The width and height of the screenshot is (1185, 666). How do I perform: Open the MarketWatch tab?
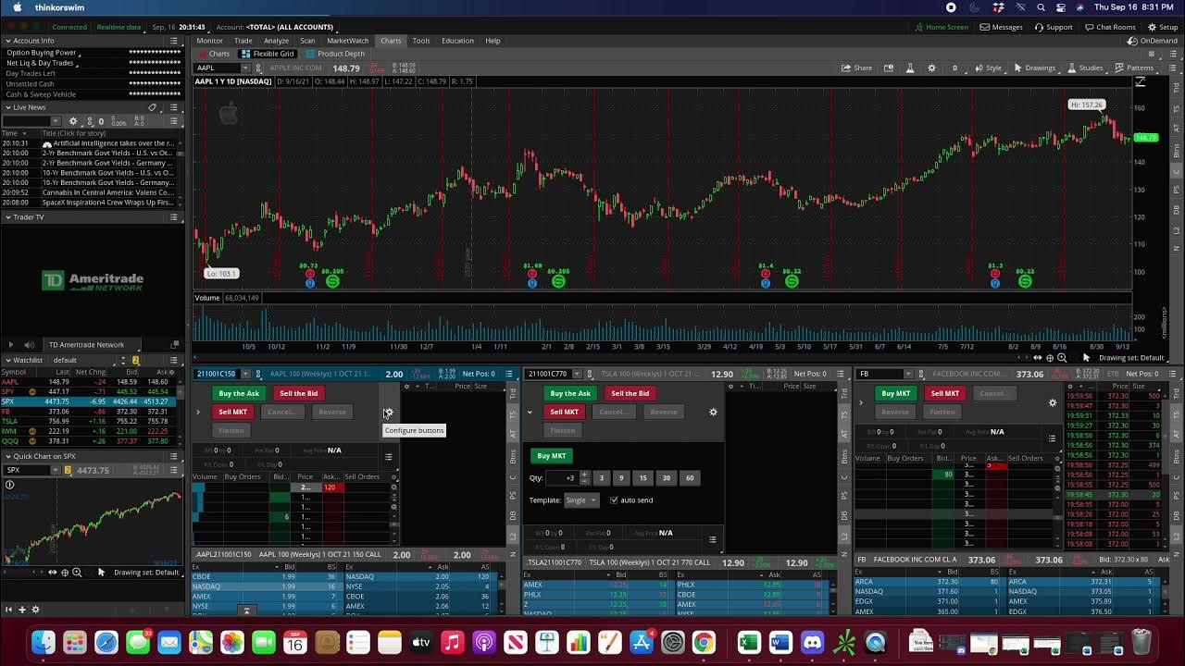click(x=348, y=41)
